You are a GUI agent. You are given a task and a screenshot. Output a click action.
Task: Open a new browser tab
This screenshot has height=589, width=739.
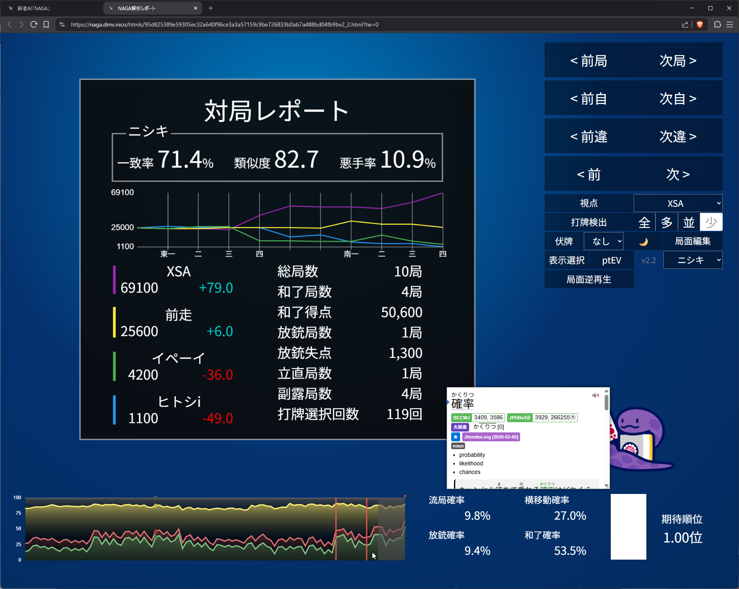coord(211,8)
